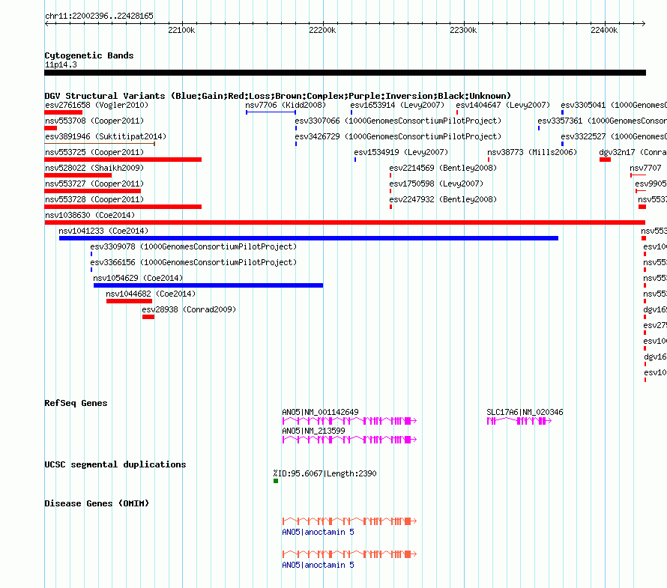The height and width of the screenshot is (588, 667).
Task: Click the esv1534919 (Levy2007) label
Action: coord(401,152)
